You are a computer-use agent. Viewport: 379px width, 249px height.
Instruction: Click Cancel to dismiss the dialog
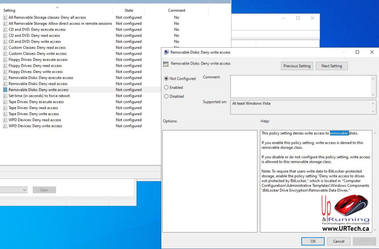(x=338, y=241)
